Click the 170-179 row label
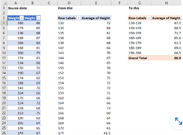 135,43
